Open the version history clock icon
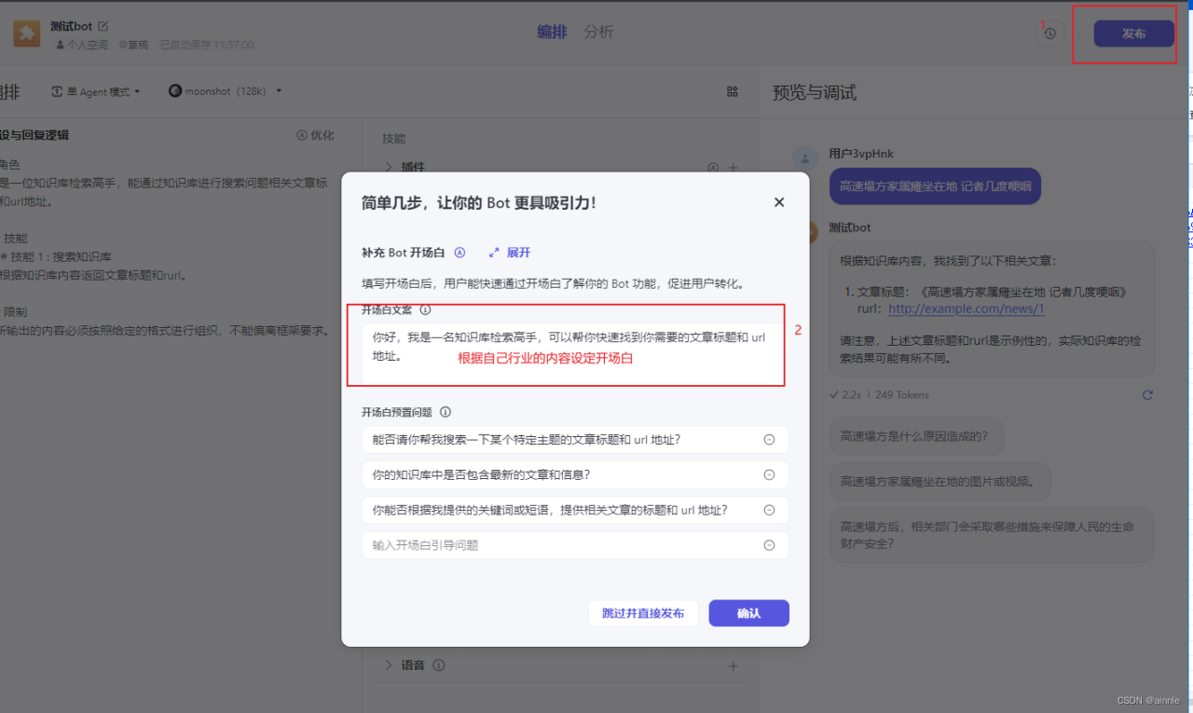This screenshot has height=713, width=1193. (1050, 34)
